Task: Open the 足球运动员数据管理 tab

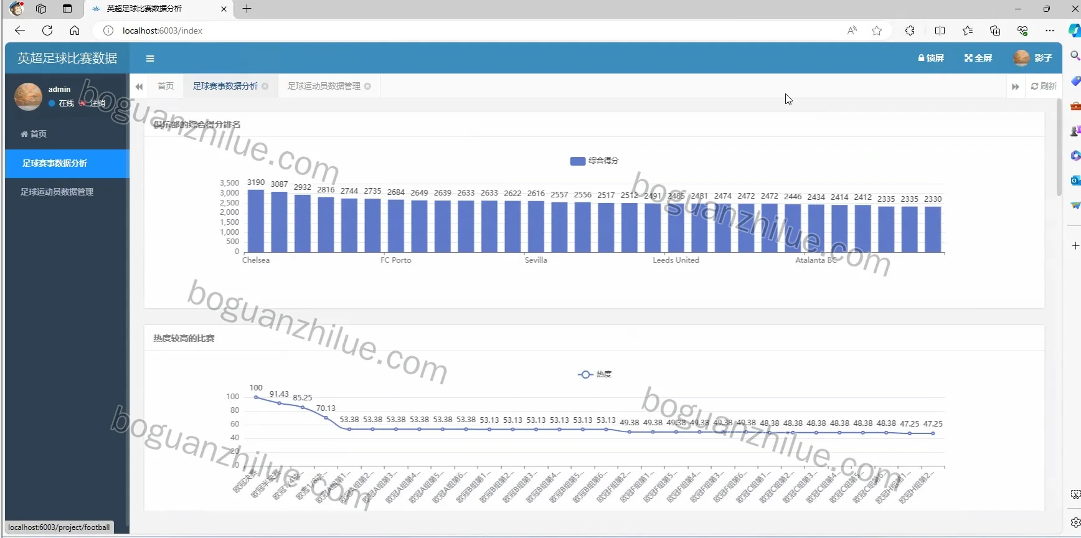Action: click(x=324, y=86)
